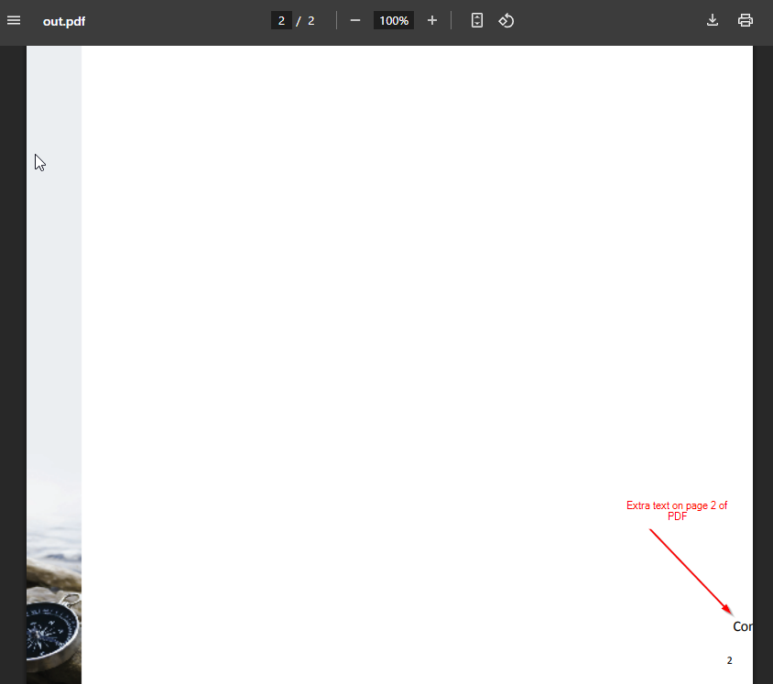
Task: Click the current page number field
Action: click(281, 20)
